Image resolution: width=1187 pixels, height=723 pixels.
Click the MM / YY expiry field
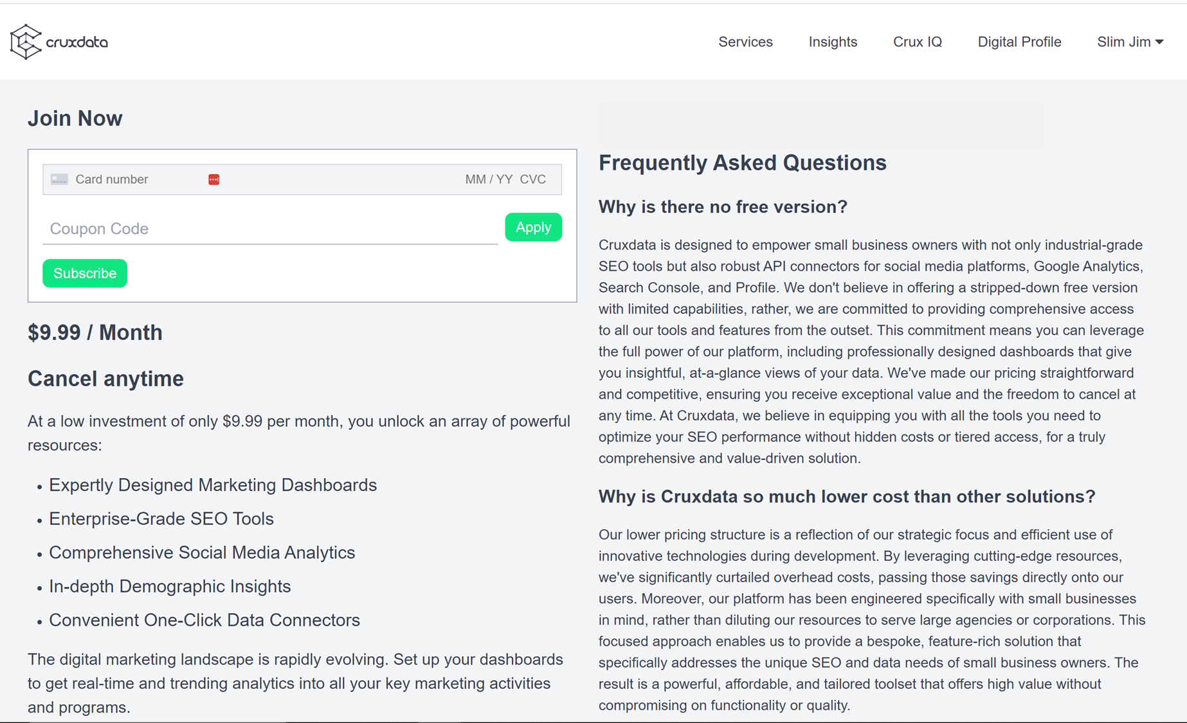point(489,179)
